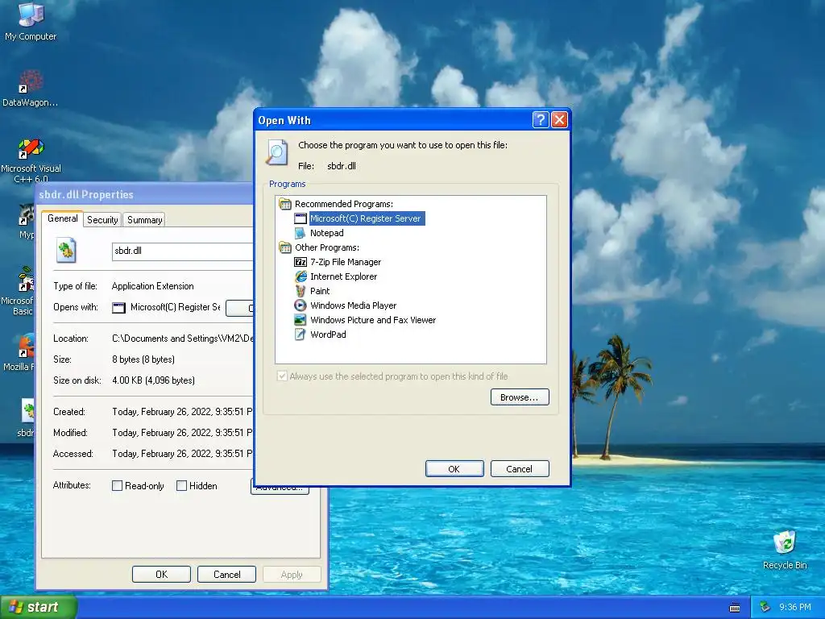Click the Browse... button
Viewport: 825px width, 619px height.
[520, 397]
